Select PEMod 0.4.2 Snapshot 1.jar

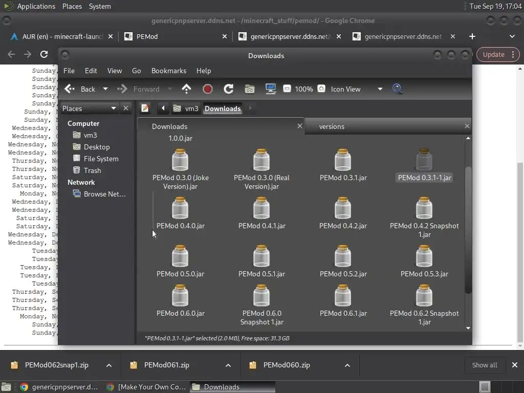tap(424, 217)
